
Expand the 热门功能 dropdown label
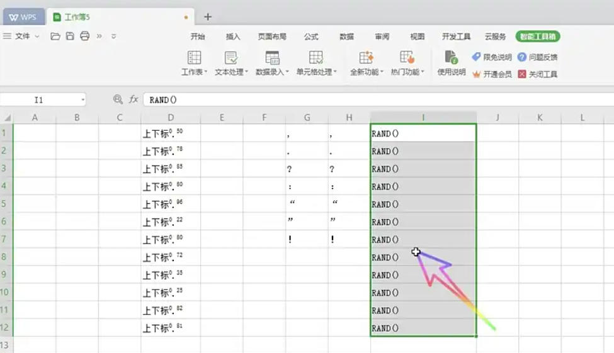point(407,72)
